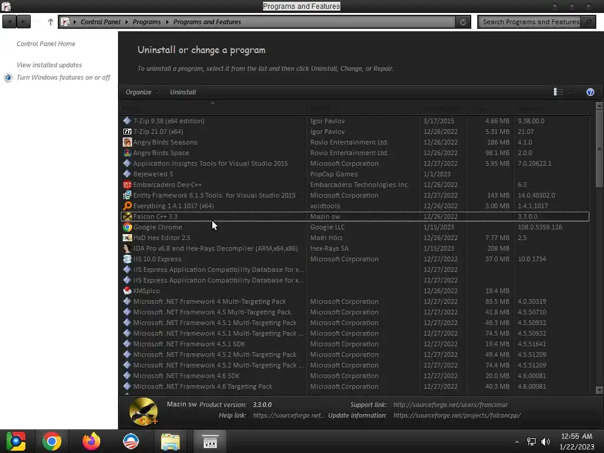Screen dimensions: 604x453
Task: Open Chrome from the taskbar
Action: (x=52, y=441)
